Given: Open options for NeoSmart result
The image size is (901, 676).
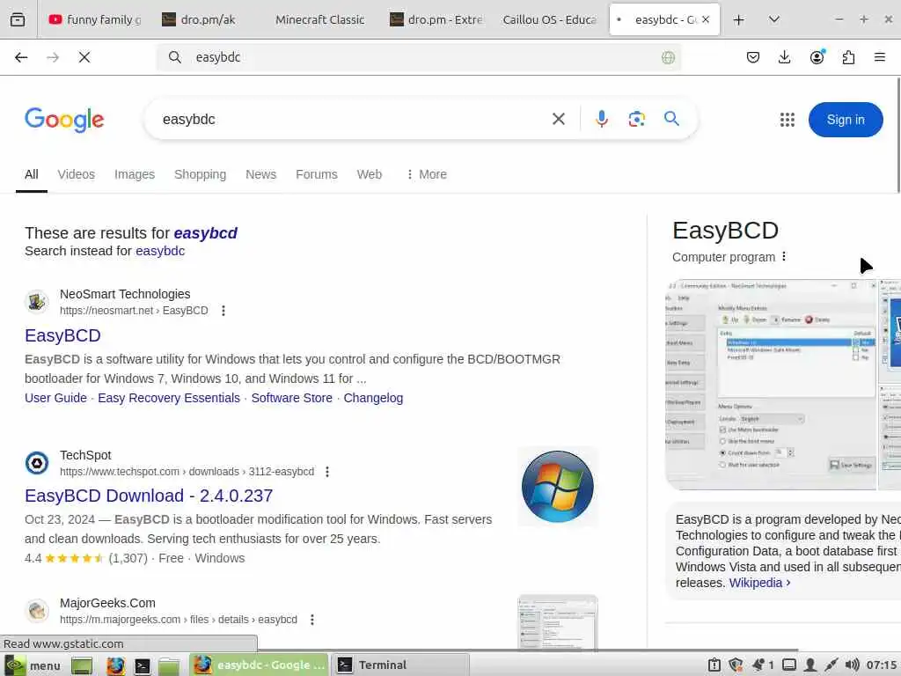Looking at the screenshot, I should click(223, 311).
